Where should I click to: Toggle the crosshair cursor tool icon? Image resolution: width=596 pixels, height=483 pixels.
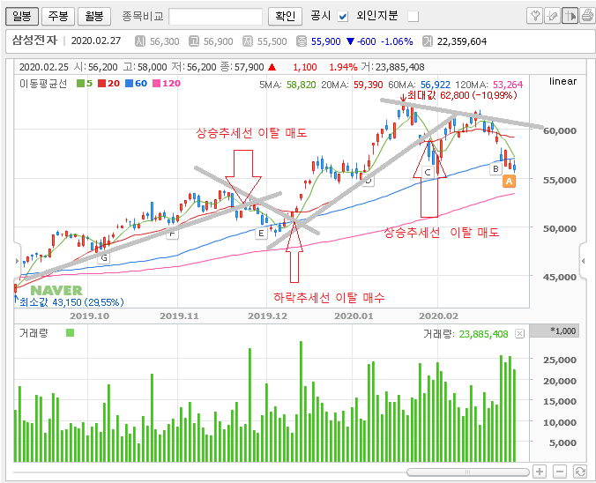570,16
